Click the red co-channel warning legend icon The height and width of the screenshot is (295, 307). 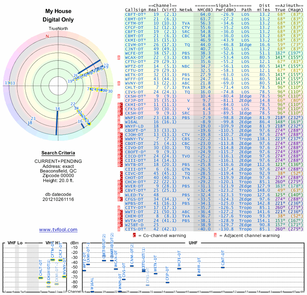coord(134,235)
